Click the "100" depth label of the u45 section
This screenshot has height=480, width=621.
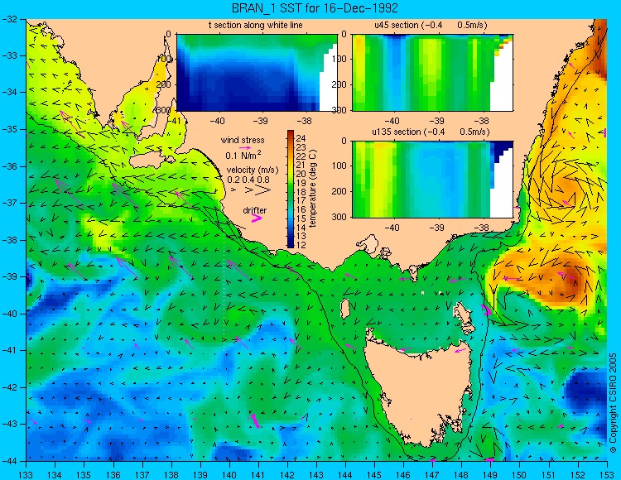click(x=339, y=60)
